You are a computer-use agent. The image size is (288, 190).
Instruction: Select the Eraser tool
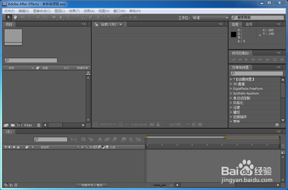coord(90,18)
